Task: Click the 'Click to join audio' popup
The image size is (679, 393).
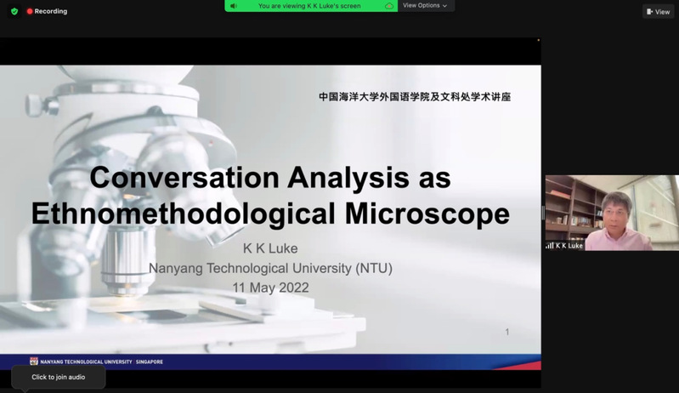Action: (59, 377)
